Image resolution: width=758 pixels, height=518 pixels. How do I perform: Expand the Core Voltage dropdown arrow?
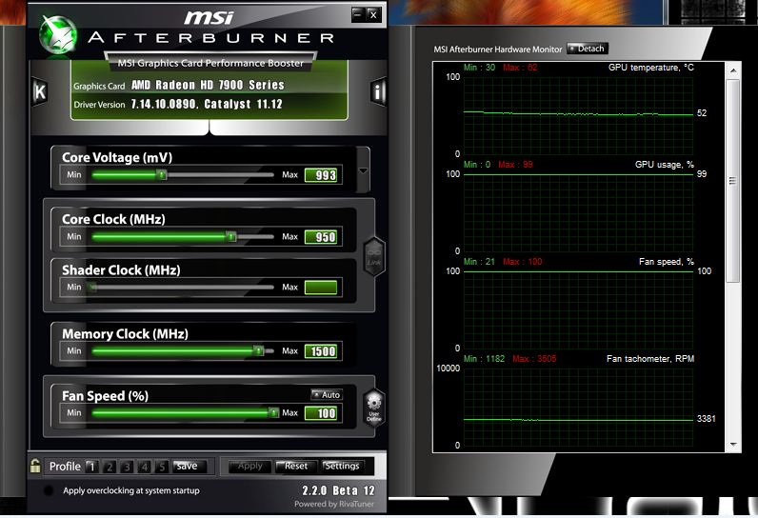click(x=363, y=171)
